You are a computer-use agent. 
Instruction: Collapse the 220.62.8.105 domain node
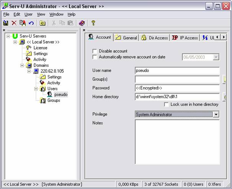click(x=29, y=71)
